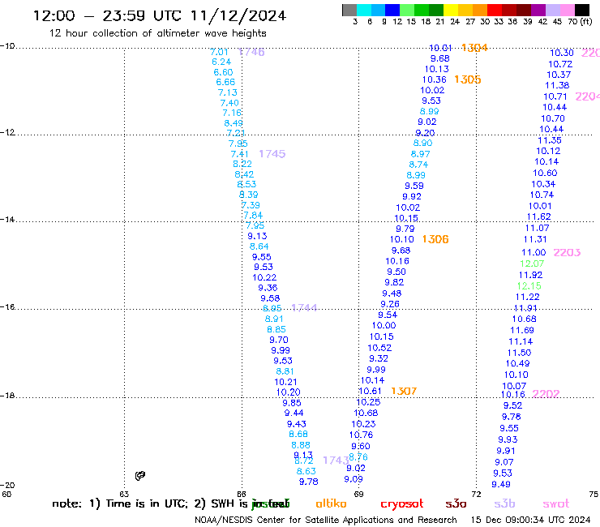Click the wave height value 10.22

tap(264, 277)
